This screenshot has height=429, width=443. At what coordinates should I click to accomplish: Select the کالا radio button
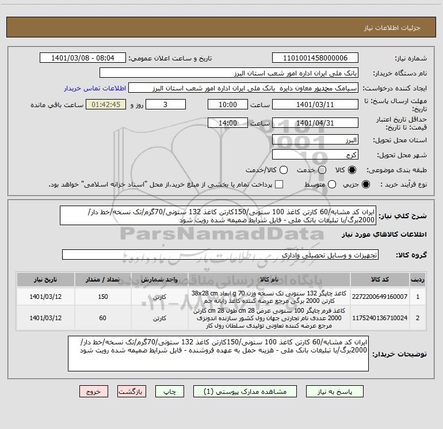point(352,170)
